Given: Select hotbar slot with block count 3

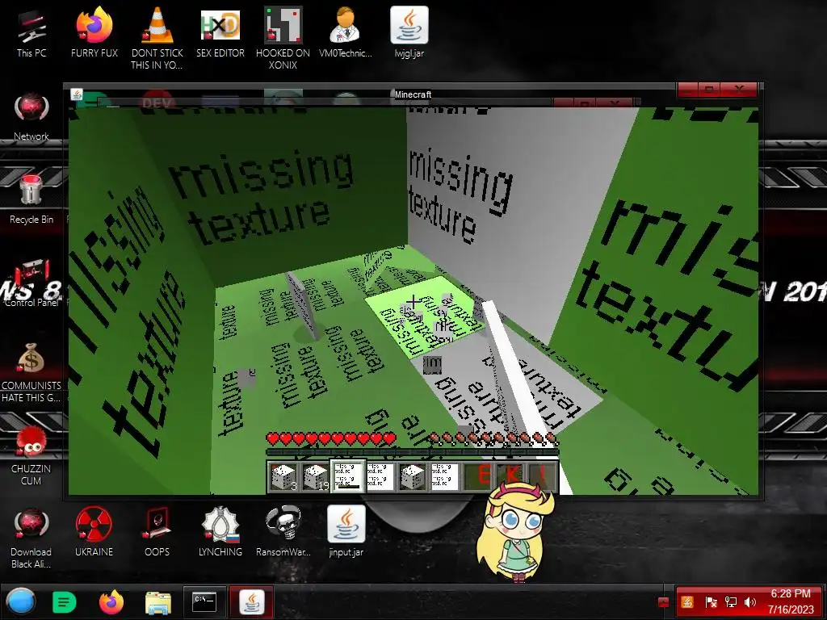Looking at the screenshot, I should pyautogui.click(x=283, y=476).
